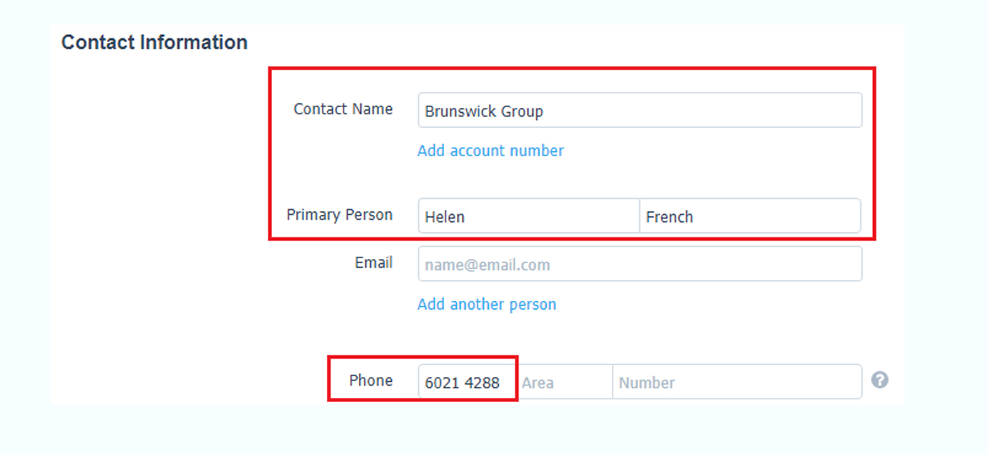Image resolution: width=988 pixels, height=455 pixels.
Task: Click the 6021 4288 digits in Phone
Action: tap(462, 383)
